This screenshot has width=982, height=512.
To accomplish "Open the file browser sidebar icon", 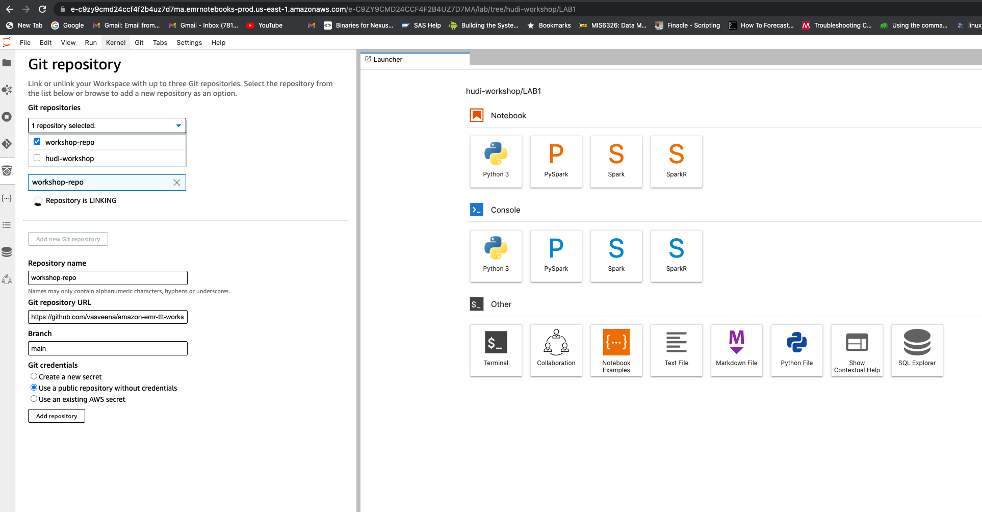I will [7, 63].
